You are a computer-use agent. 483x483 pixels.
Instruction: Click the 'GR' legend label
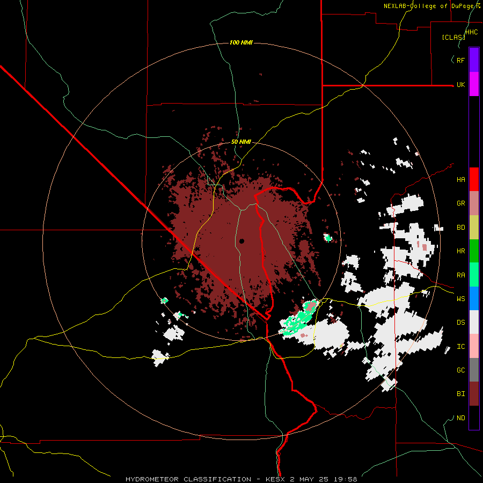click(x=460, y=203)
